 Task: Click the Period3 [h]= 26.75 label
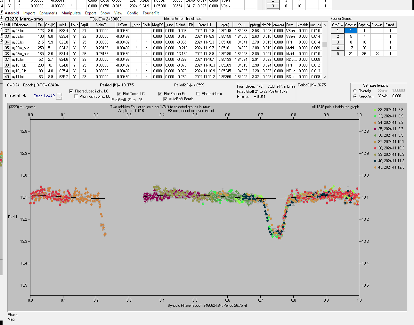(x=312, y=85)
